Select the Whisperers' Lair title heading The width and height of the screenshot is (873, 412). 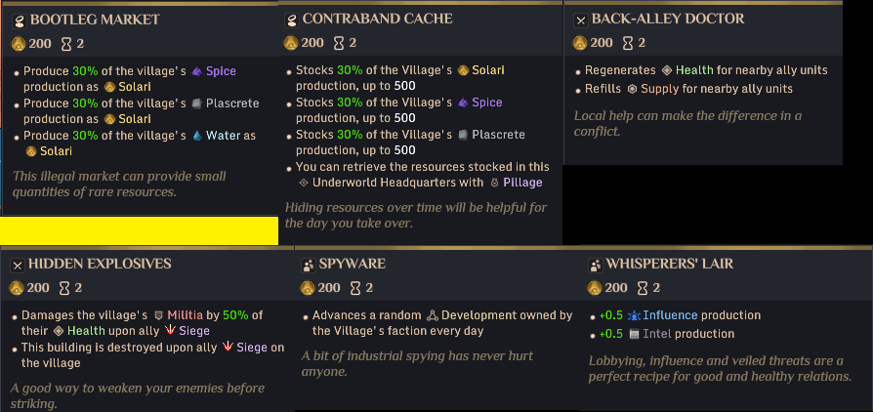click(669, 265)
